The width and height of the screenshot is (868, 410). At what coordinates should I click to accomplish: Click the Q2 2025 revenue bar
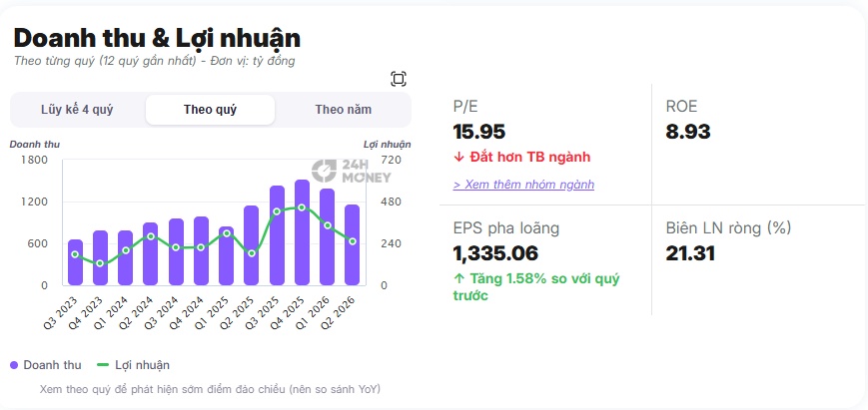(x=252, y=245)
